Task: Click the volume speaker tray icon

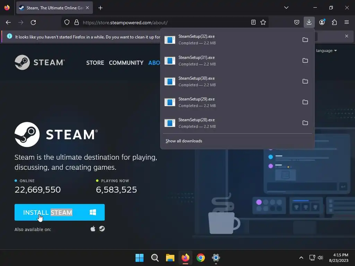Action: coord(320,258)
